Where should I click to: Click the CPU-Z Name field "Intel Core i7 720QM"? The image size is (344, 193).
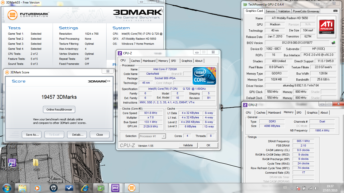(x=165, y=69)
